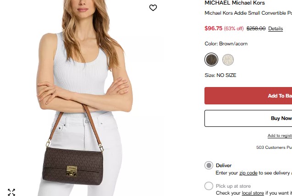Add the bag to favorites via the heart icon
Image resolution: width=292 pixels, height=196 pixels.
click(153, 8)
